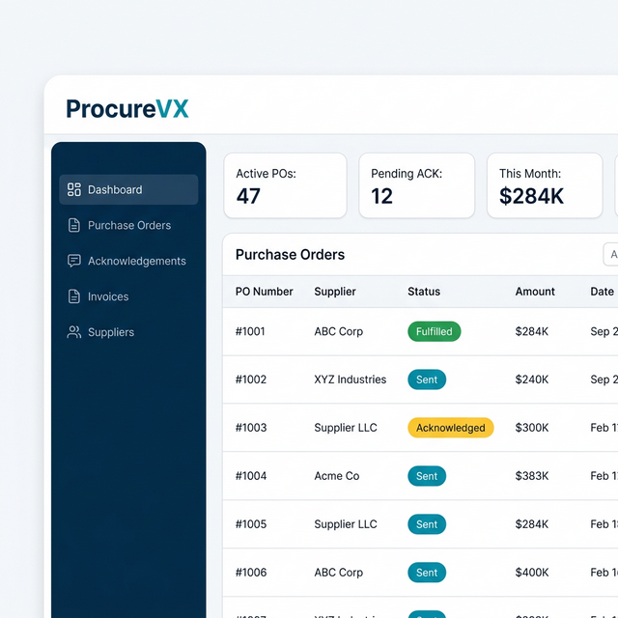Select PO number #1001
This screenshot has width=618, height=618.
(250, 331)
